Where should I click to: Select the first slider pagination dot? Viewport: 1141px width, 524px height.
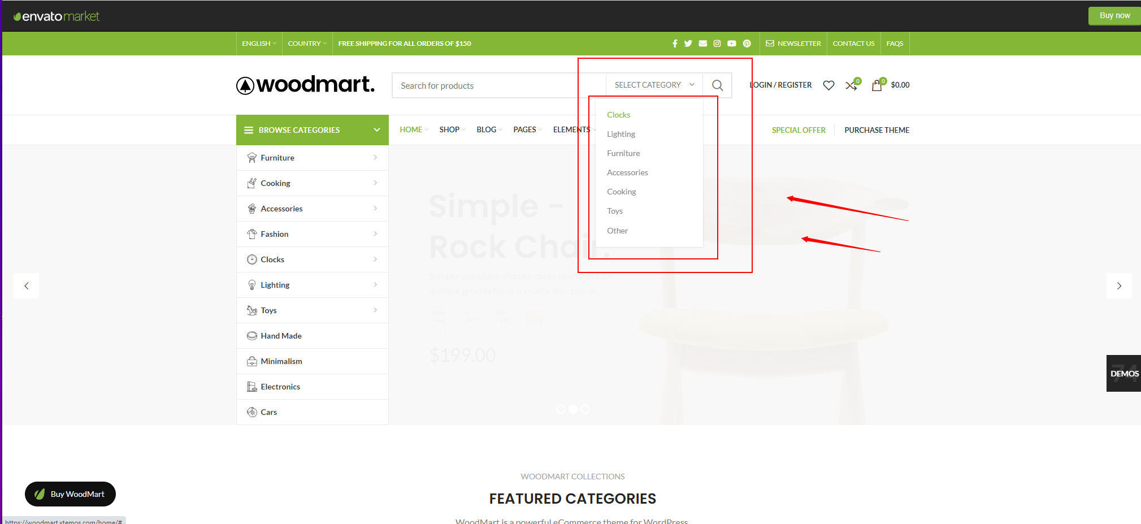561,409
